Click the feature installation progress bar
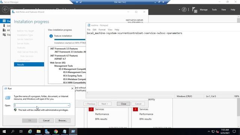This screenshot has height=135, width=240. coord(70,39)
